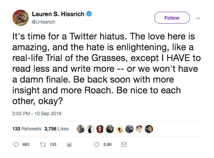This screenshot has width=214, height=158.
Task: Click the first liker avatar in the row
Action: [80, 129]
